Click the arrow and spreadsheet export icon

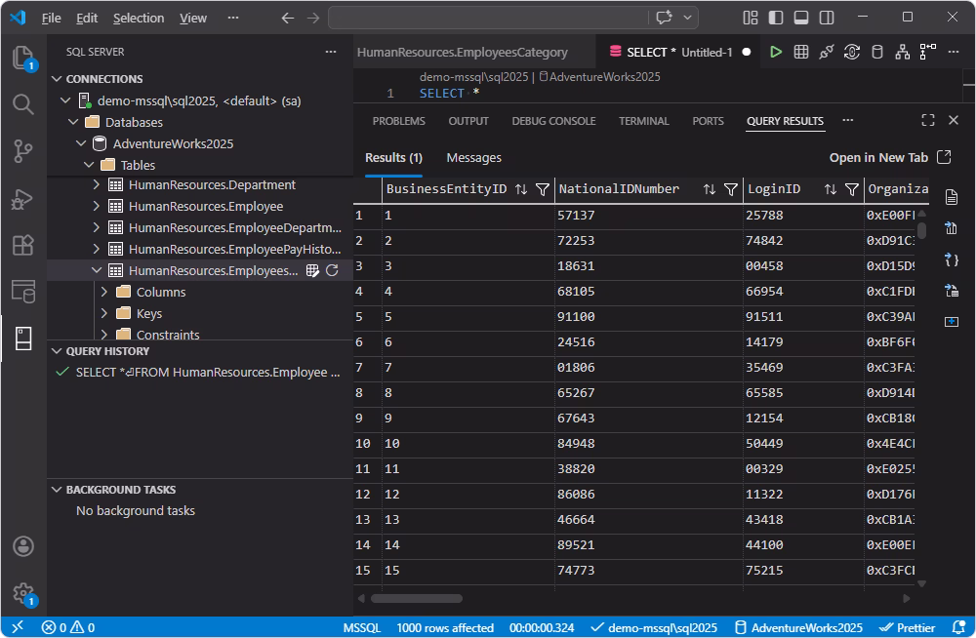(951, 291)
